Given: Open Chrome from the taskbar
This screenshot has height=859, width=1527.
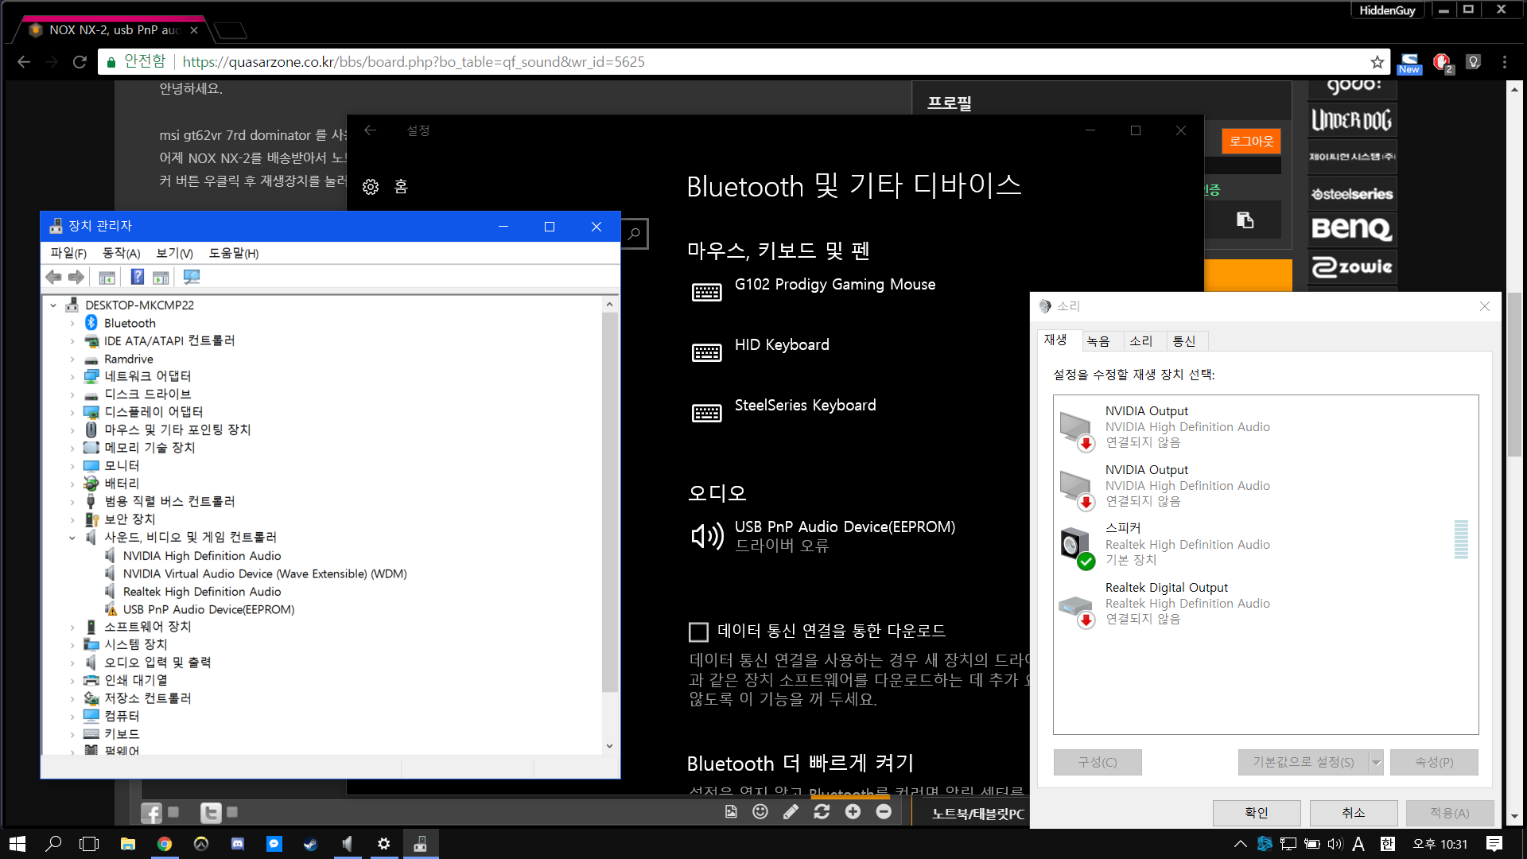Looking at the screenshot, I should 165,843.
